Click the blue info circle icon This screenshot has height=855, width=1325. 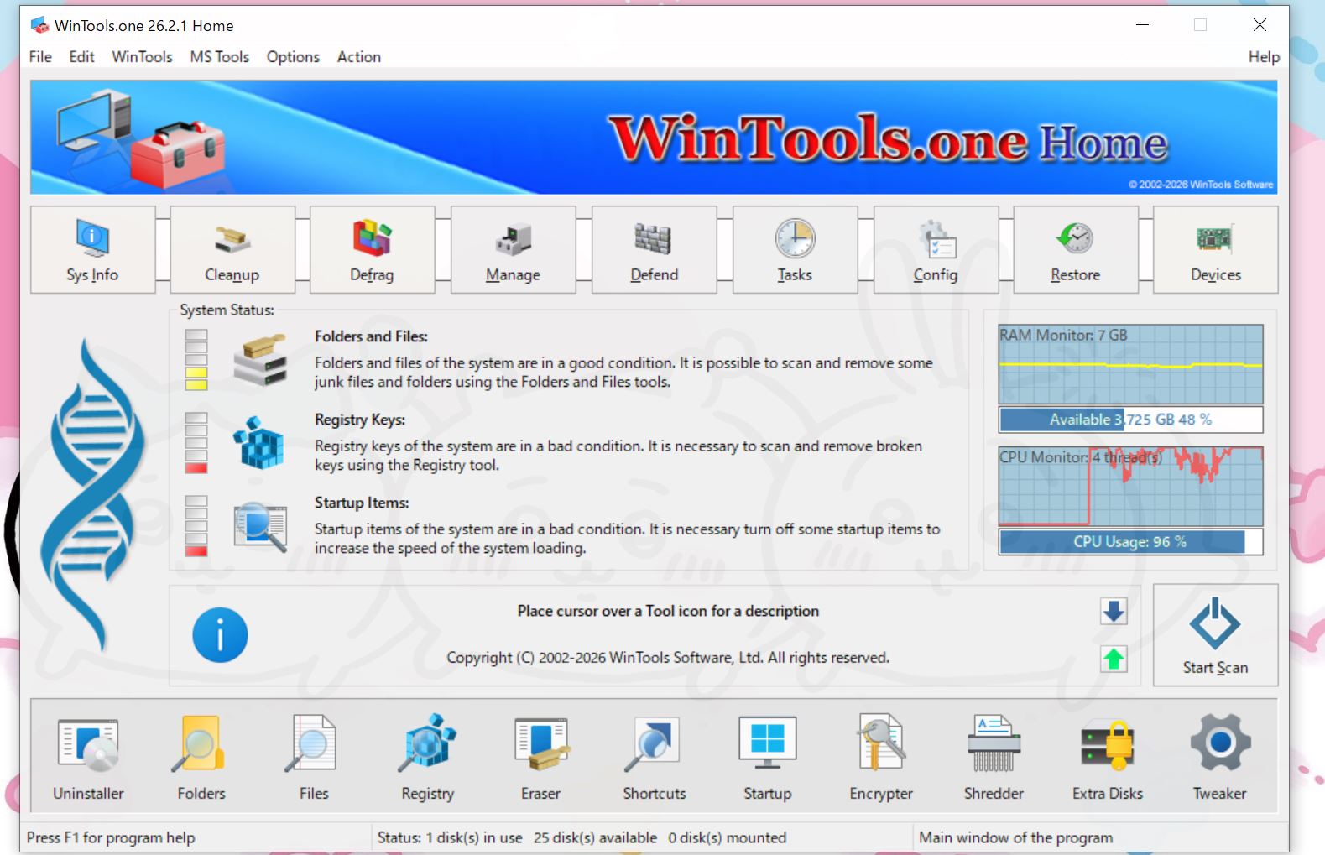pos(220,635)
